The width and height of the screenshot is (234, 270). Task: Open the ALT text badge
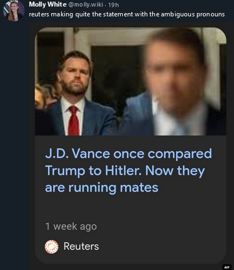click(227, 267)
